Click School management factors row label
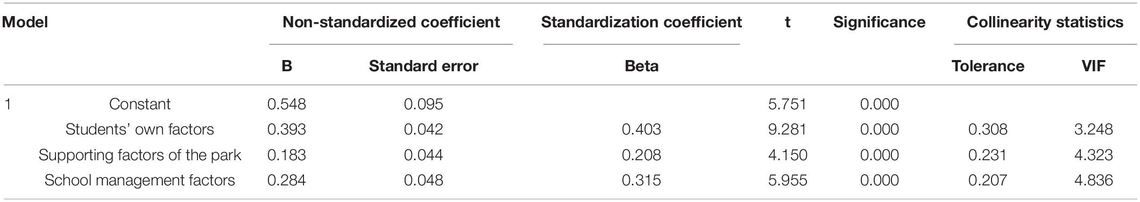1140x202 pixels. 140,181
